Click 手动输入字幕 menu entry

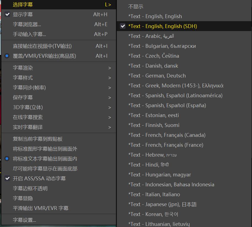click(x=29, y=34)
